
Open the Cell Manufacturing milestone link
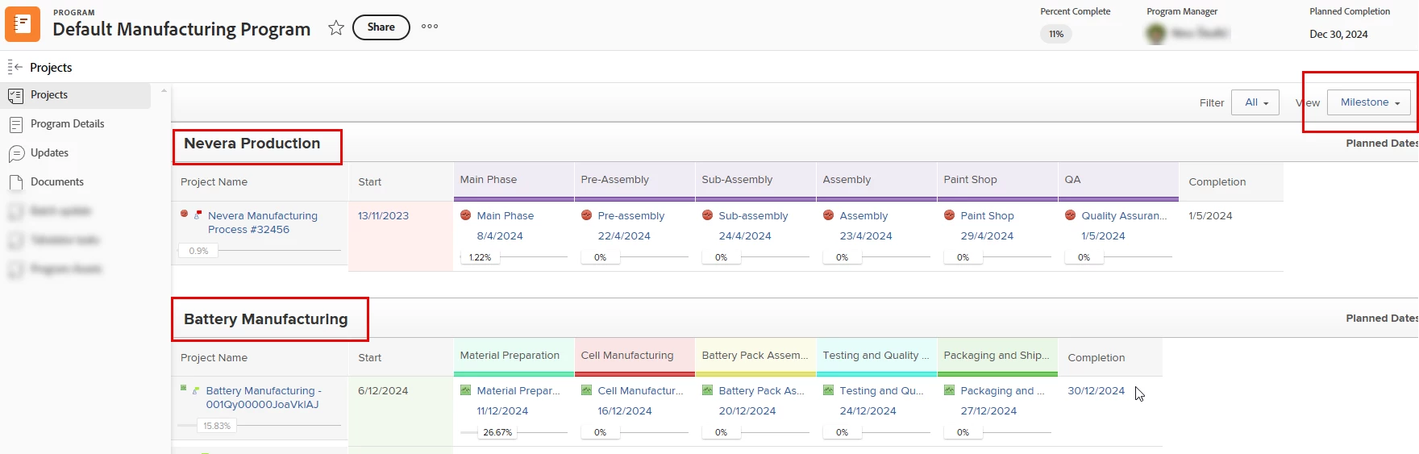click(640, 391)
